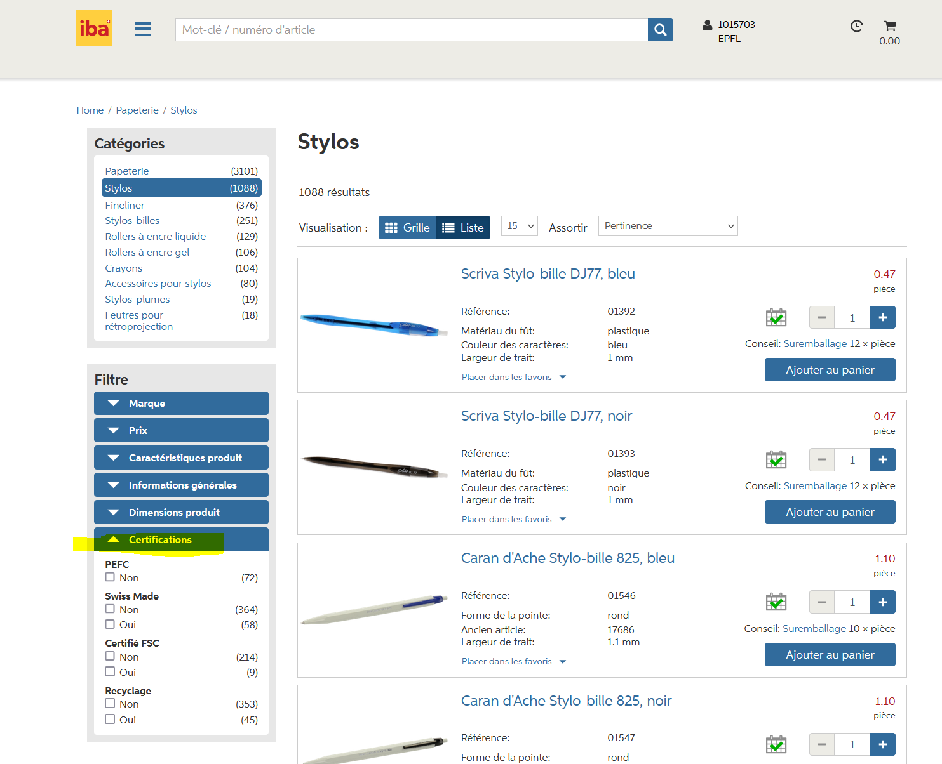942x764 pixels.
Task: Switch to Grille view
Action: [407, 228]
